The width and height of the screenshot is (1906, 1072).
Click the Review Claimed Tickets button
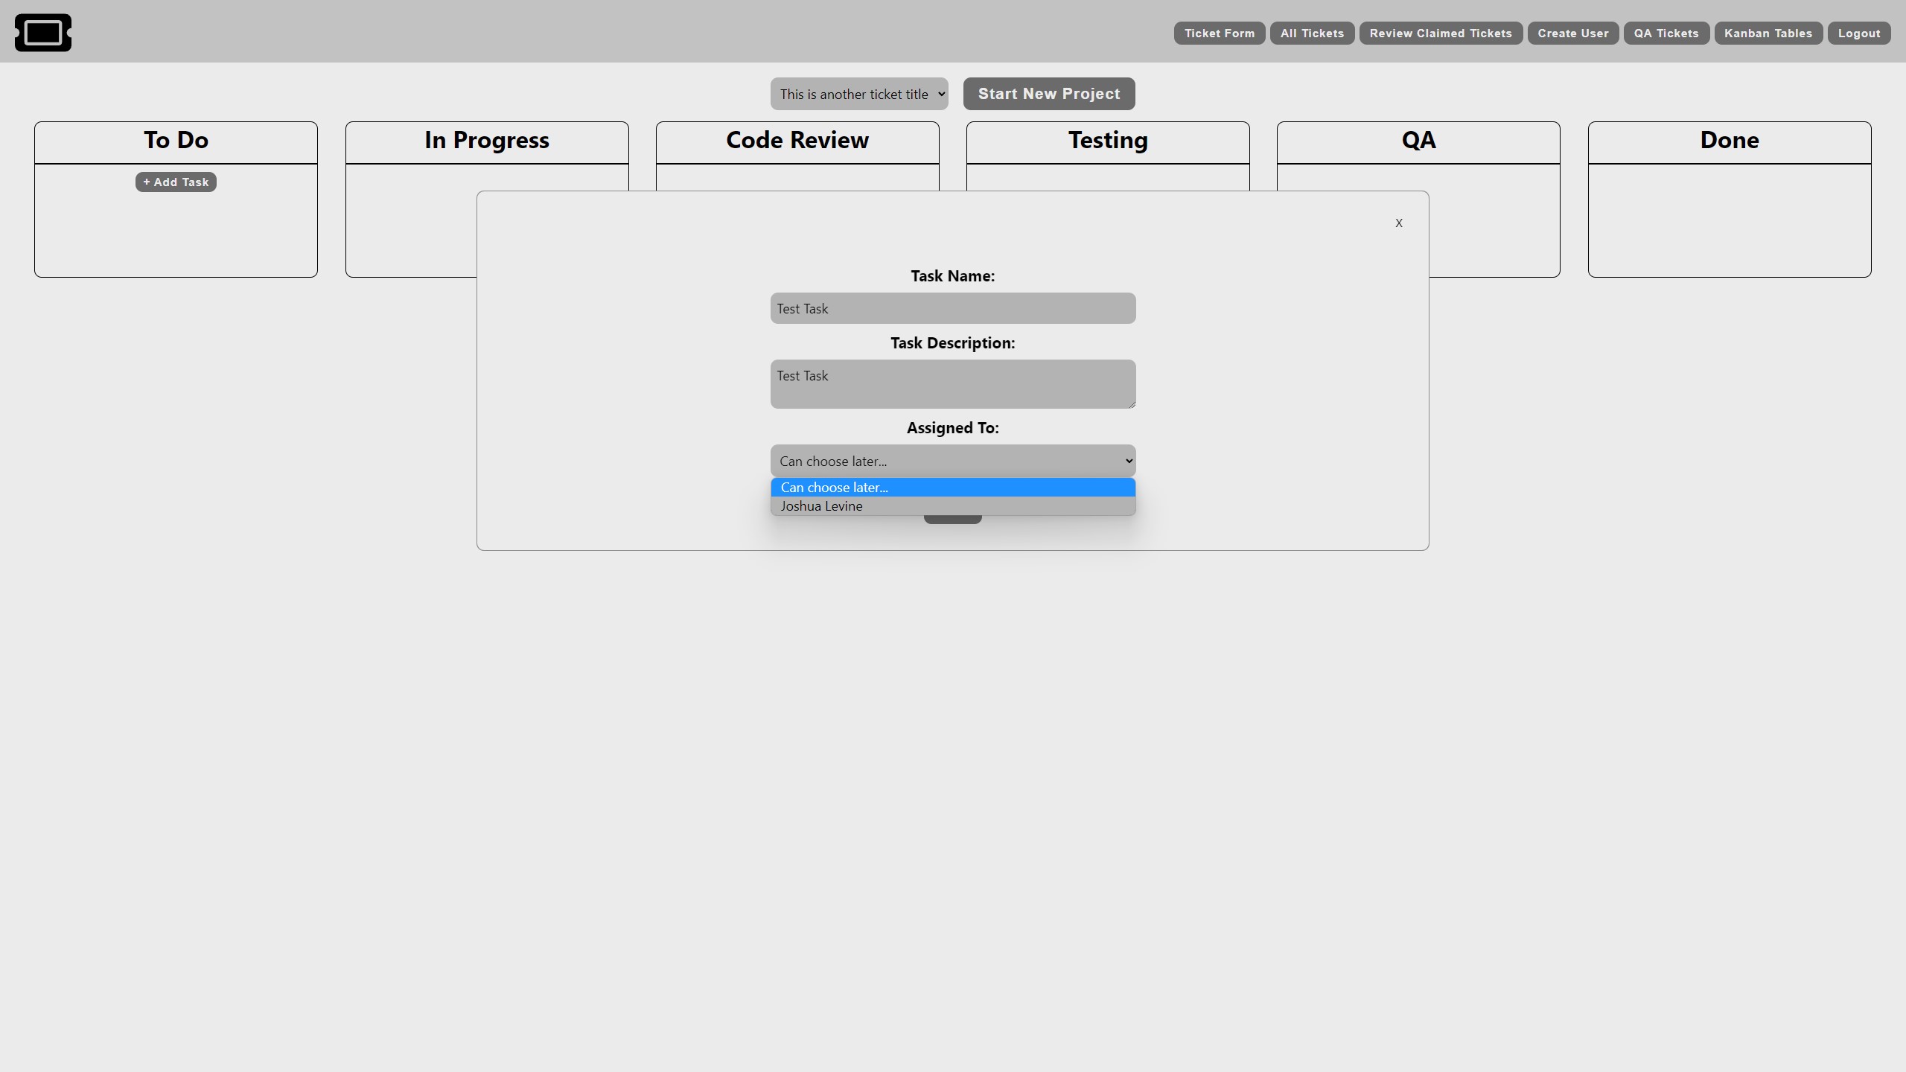[x=1440, y=33]
